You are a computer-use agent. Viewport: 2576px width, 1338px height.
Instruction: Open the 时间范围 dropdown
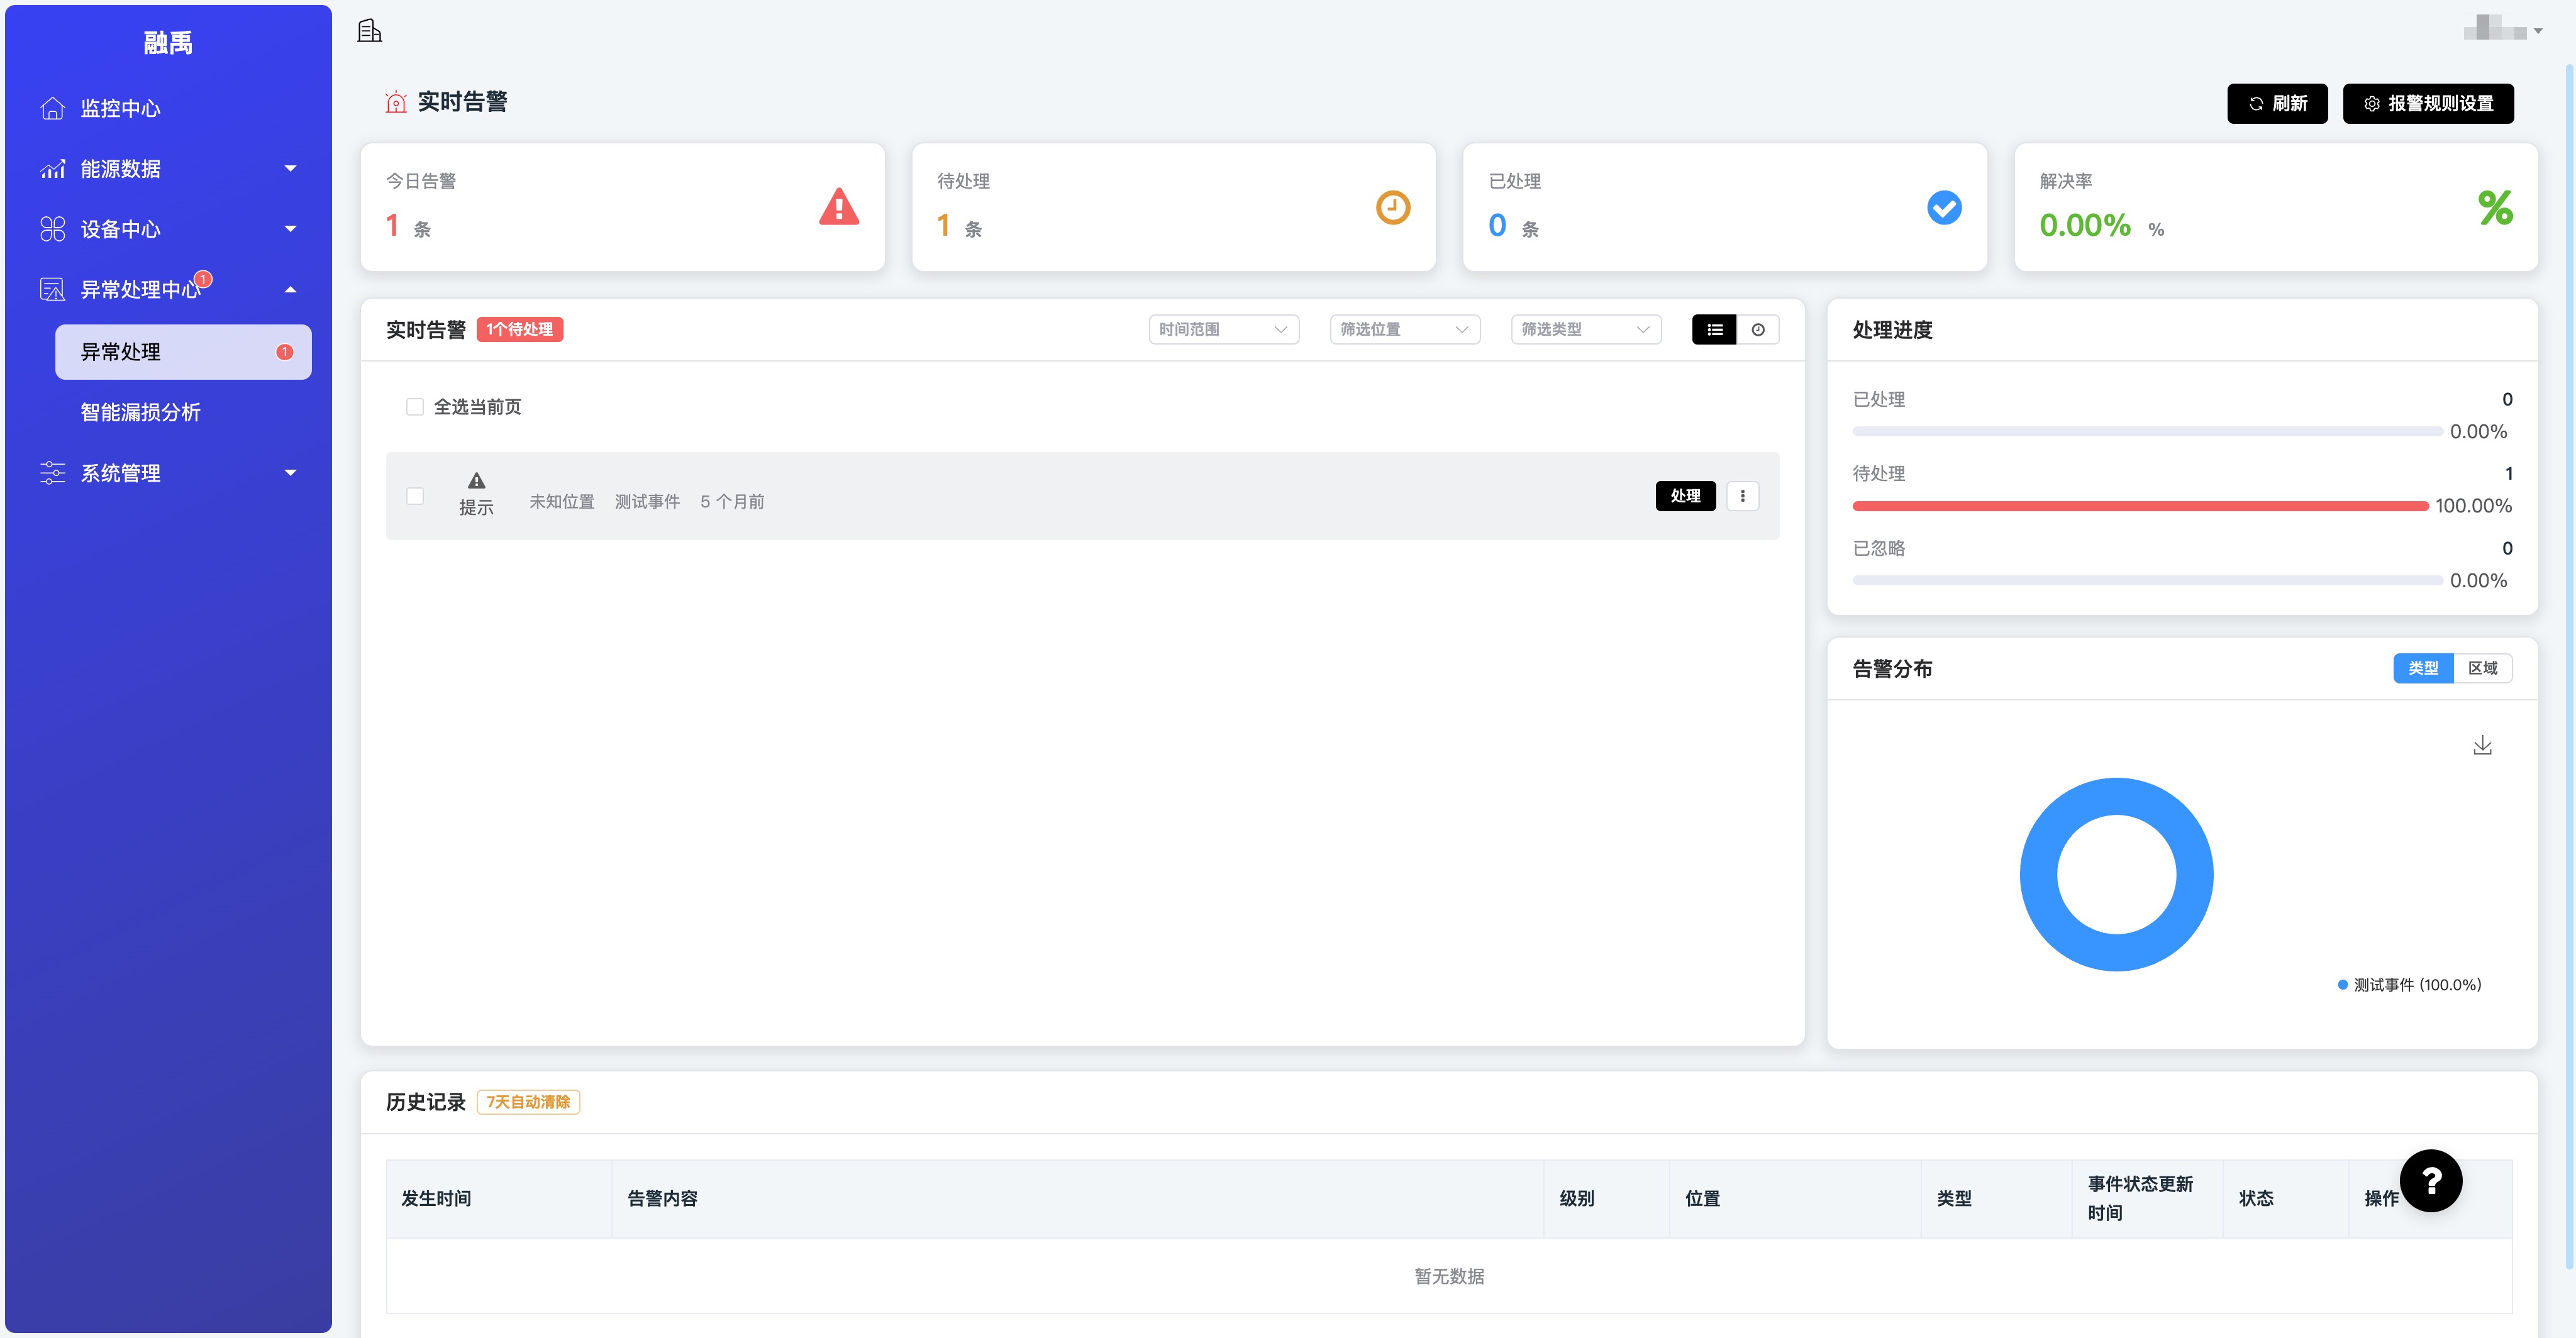click(1222, 329)
